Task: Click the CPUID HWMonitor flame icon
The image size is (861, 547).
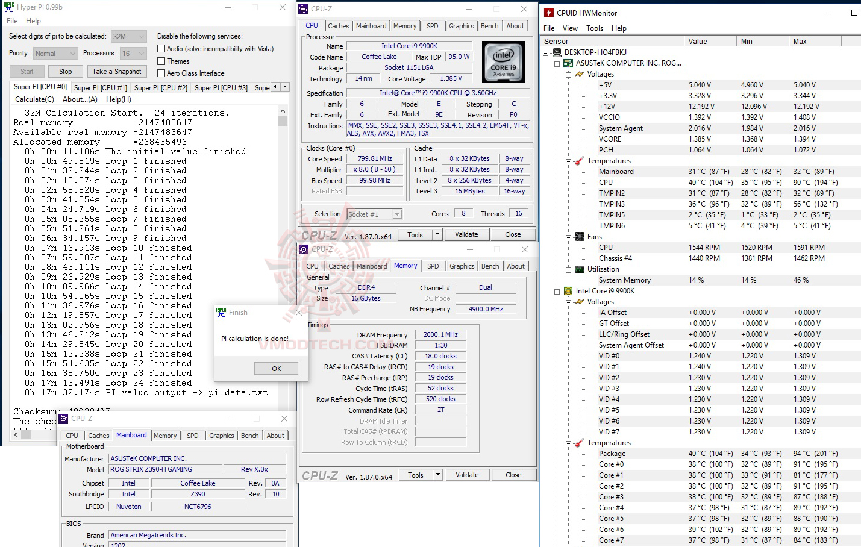Action: click(x=548, y=12)
